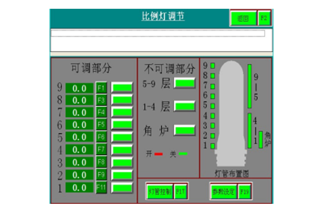Click the 可调部分 heading
This screenshot has width=323, height=215.
pos(91,68)
